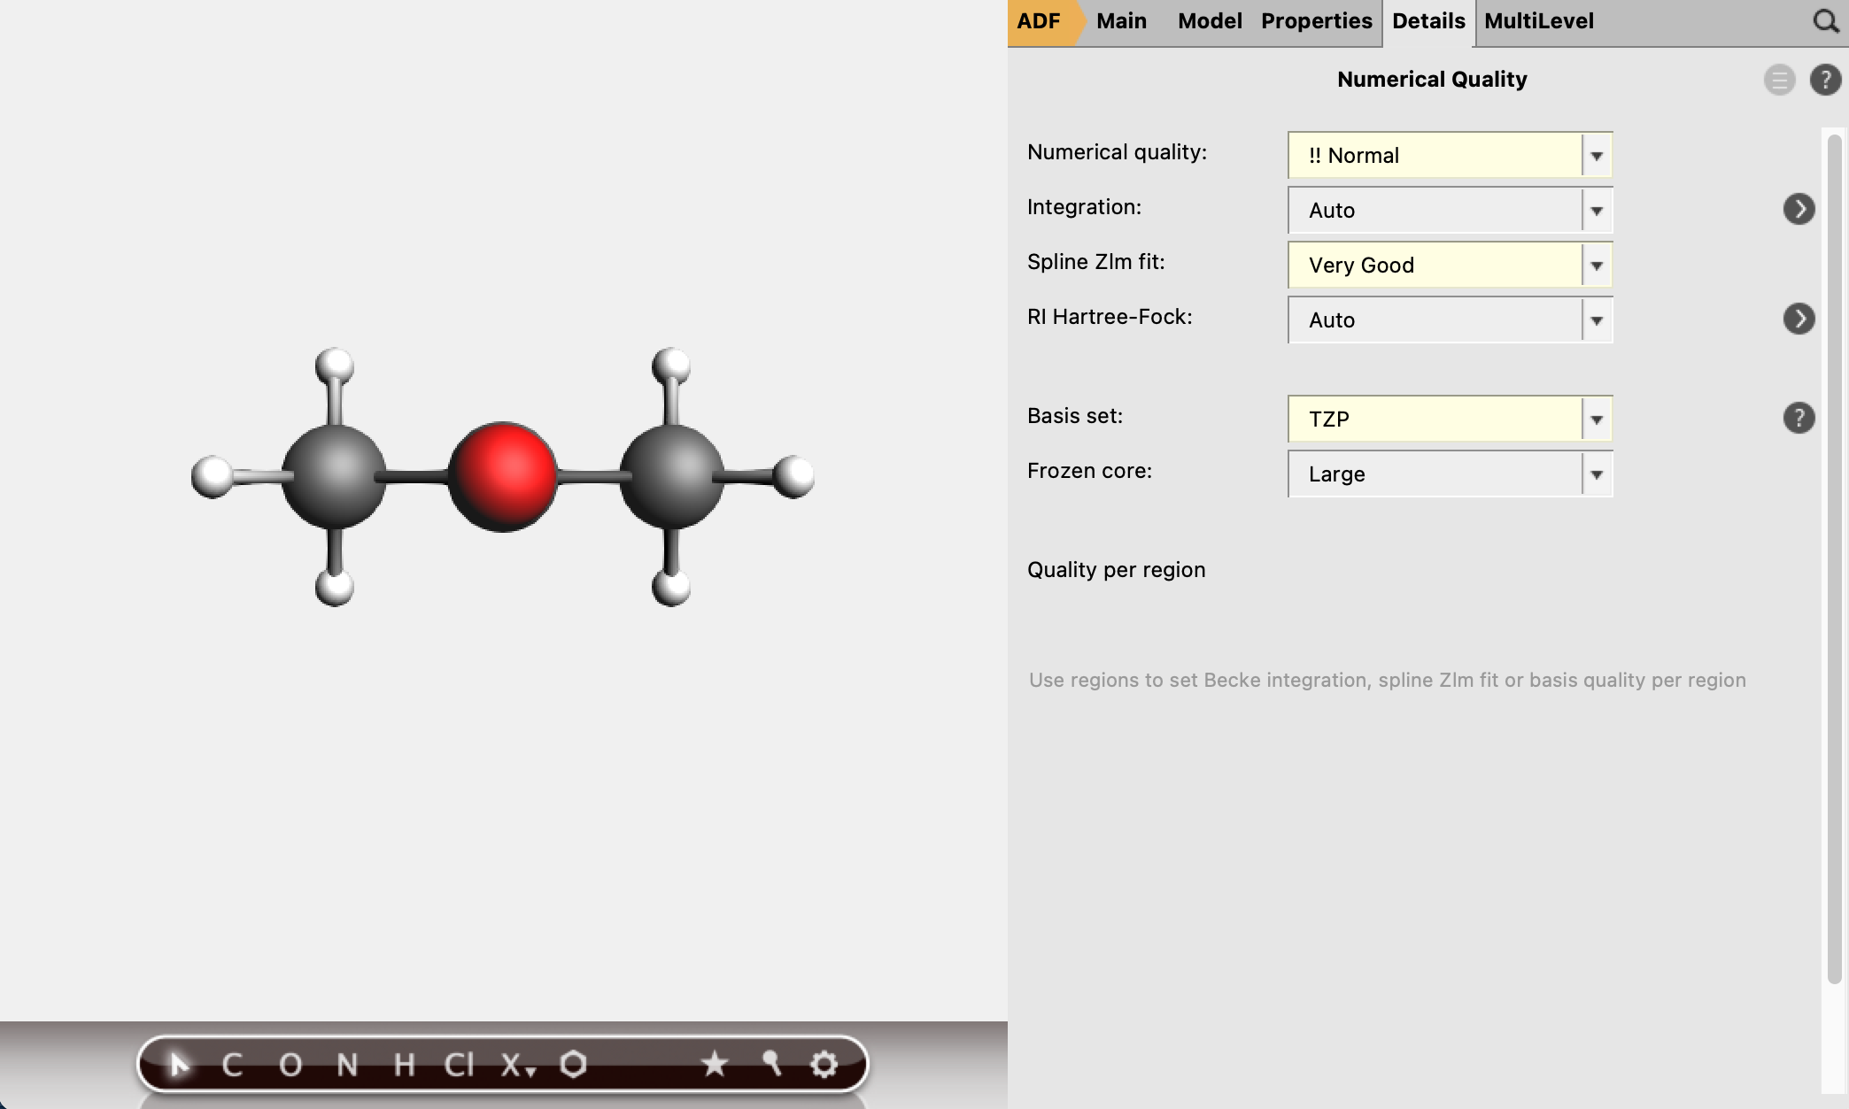This screenshot has width=1849, height=1109.
Task: Choose the Carbon atom tool
Action: [x=232, y=1064]
